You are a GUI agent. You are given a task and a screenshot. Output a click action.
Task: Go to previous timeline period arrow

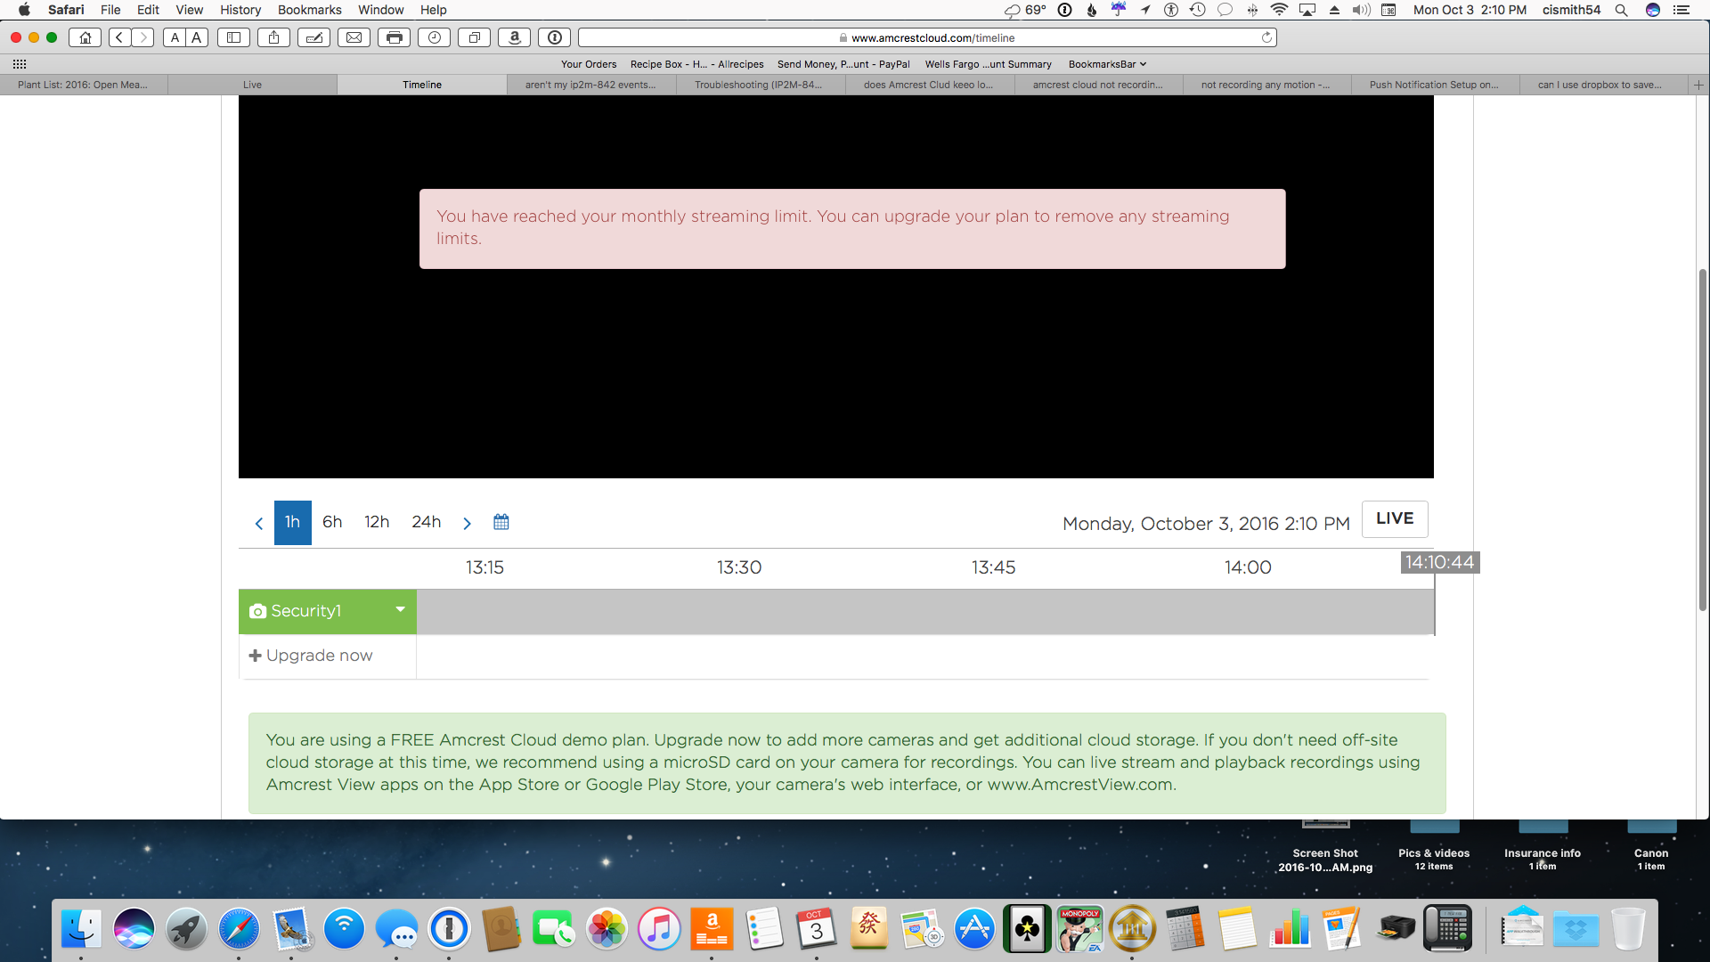pyautogui.click(x=259, y=523)
